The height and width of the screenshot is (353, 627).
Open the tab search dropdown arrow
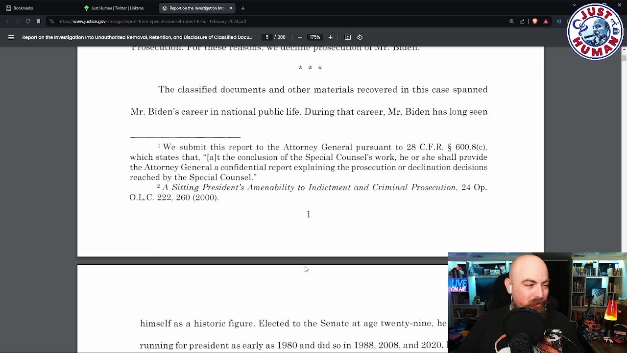coord(574,5)
